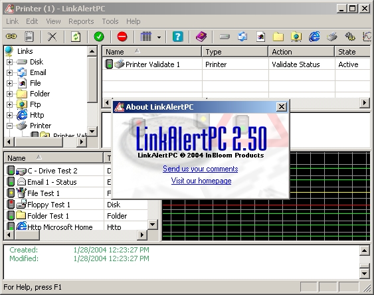Click the green checkmark activate icon
The height and width of the screenshot is (295, 374).
(x=99, y=37)
